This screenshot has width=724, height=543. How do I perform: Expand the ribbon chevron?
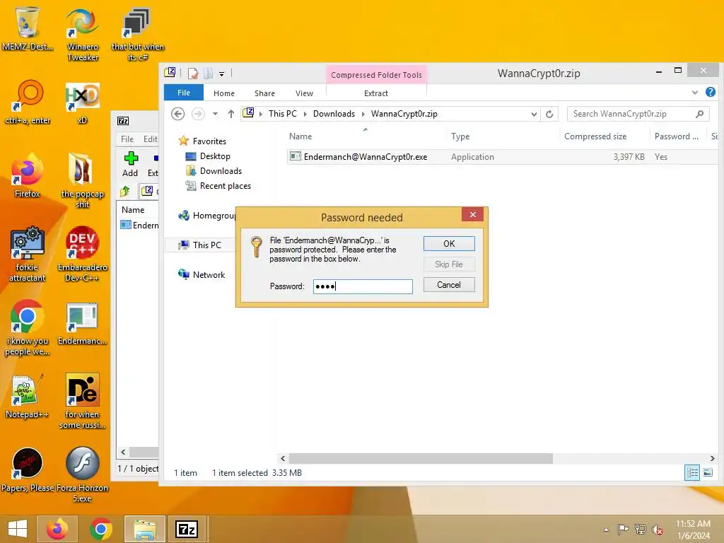(695, 93)
